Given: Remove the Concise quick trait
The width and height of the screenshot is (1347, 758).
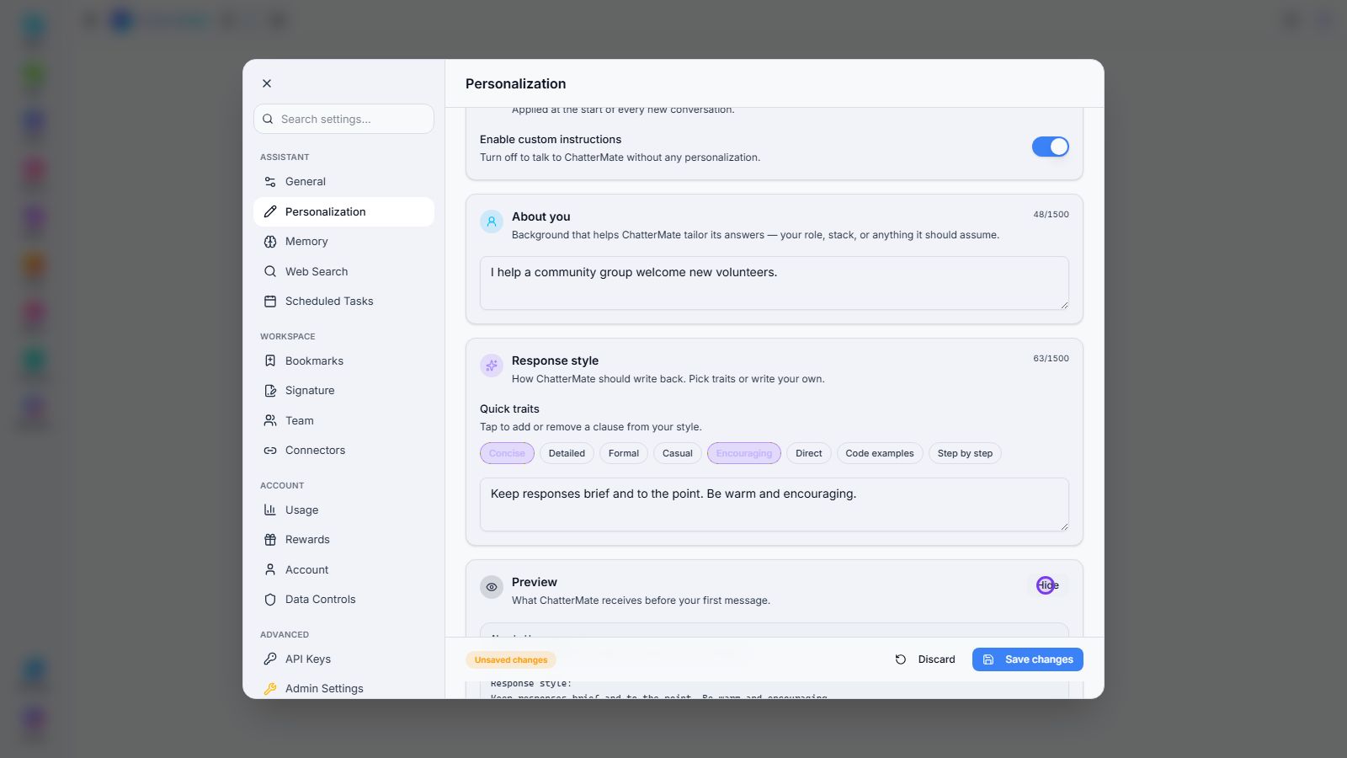Looking at the screenshot, I should [507, 453].
